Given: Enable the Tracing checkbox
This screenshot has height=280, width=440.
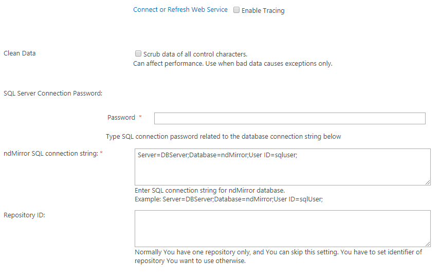Looking at the screenshot, I should coord(236,10).
